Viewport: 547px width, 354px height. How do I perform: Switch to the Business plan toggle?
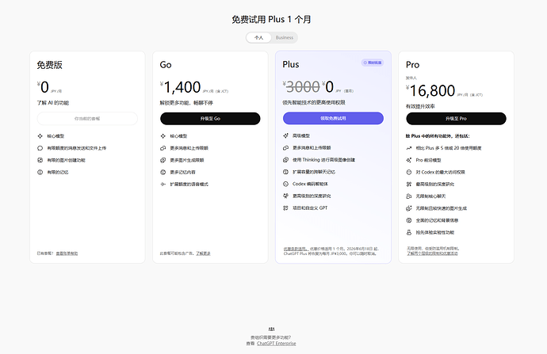285,38
